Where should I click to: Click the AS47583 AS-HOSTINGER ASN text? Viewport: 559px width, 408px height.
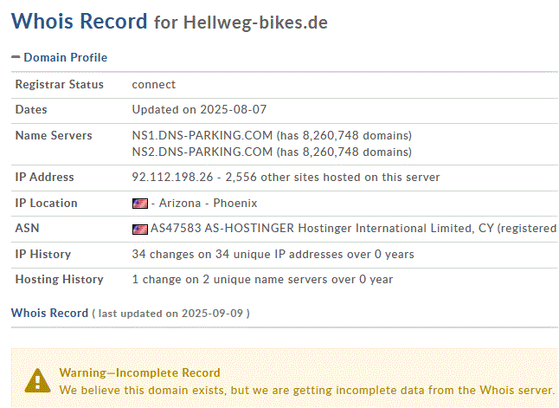pos(353,230)
